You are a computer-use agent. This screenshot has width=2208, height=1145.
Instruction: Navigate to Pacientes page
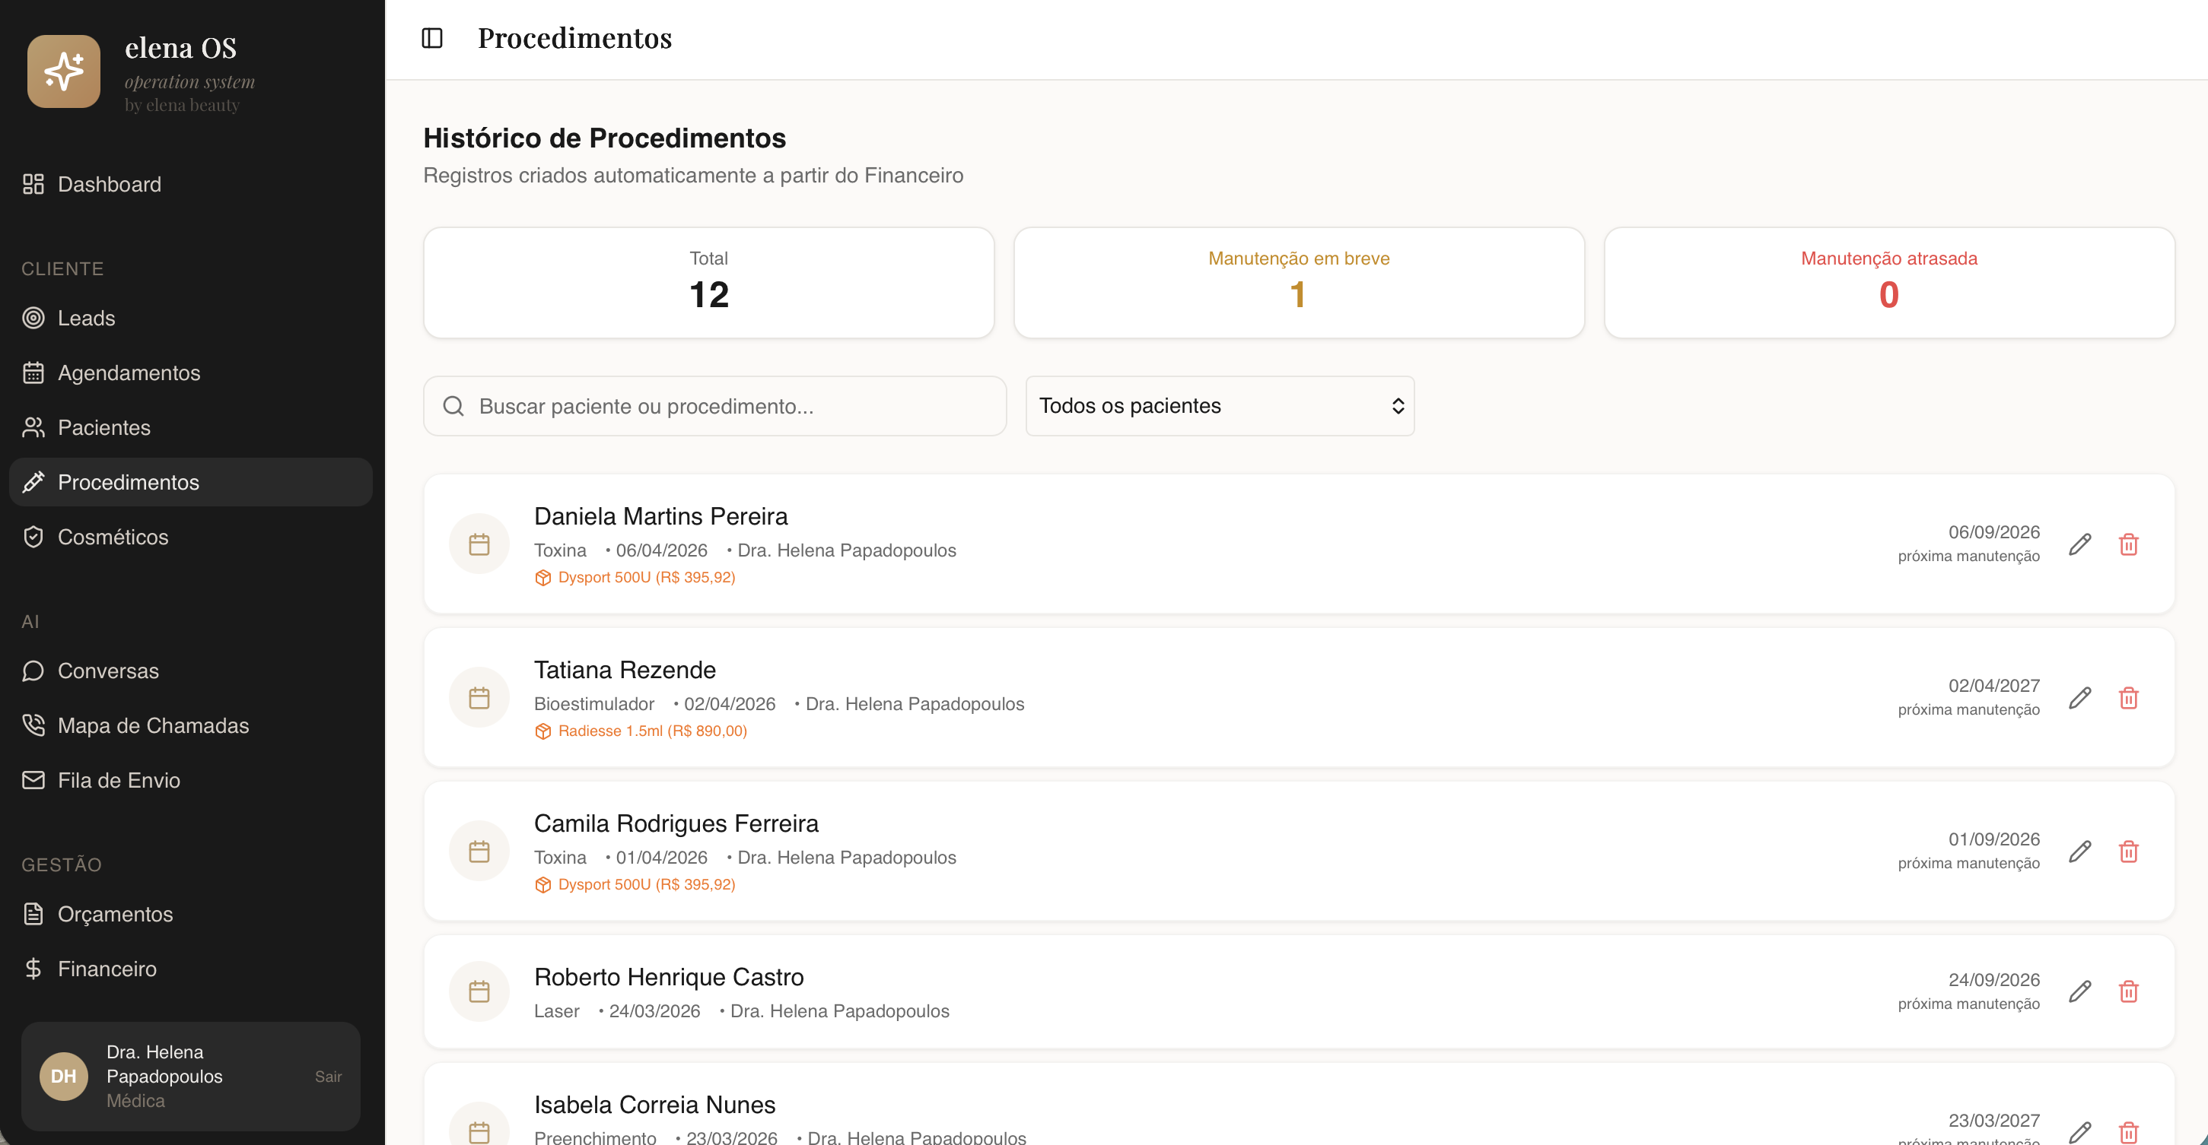(190, 427)
